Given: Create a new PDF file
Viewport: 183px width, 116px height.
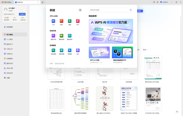Looking at the screenshot, I should pyautogui.click(x=78, y=22).
